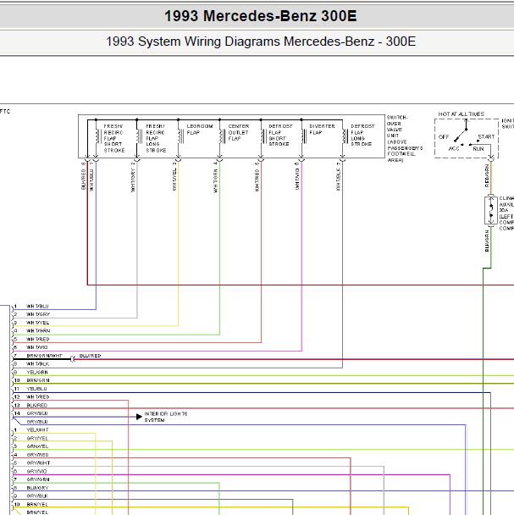Click pin 7 BRN/GRN/WHT connector row

click(x=37, y=356)
